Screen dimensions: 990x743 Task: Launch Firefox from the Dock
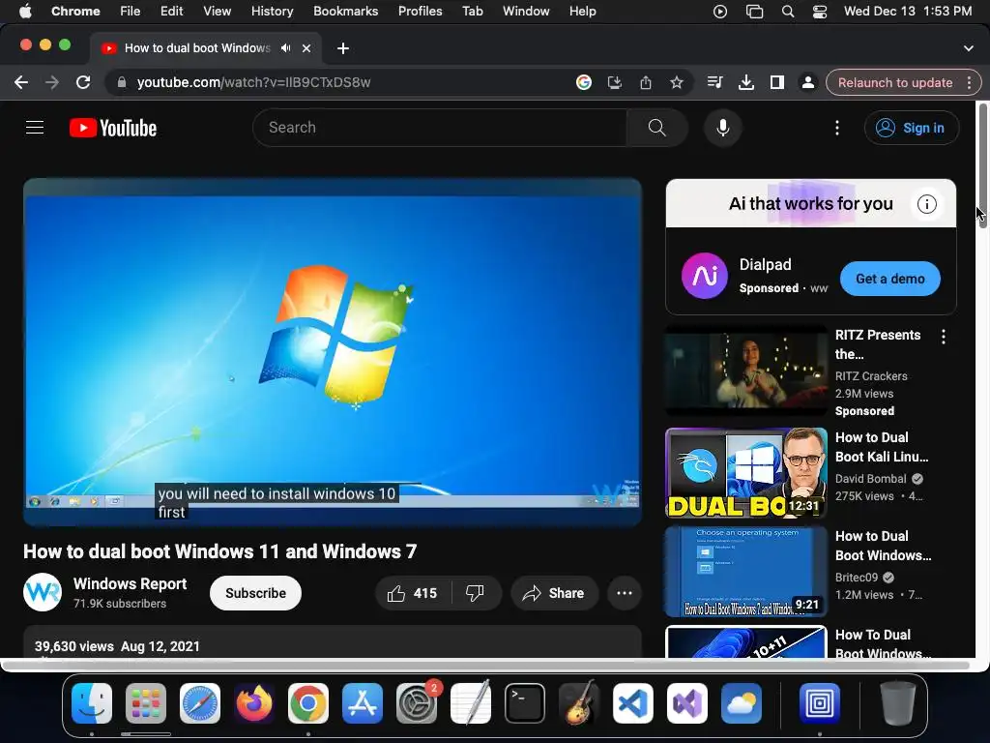pos(254,702)
